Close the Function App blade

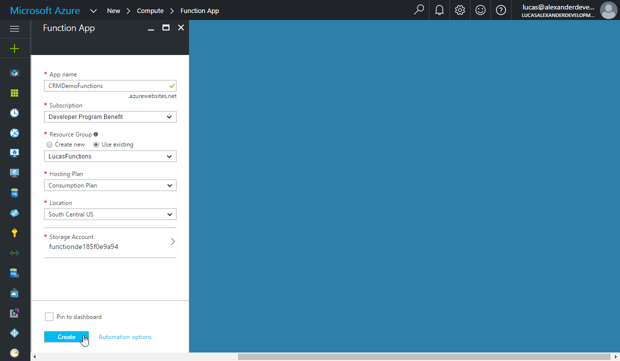(181, 27)
